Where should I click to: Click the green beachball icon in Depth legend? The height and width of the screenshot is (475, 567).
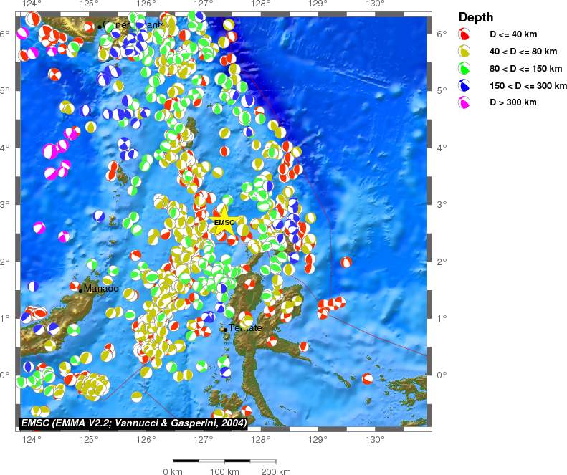point(464,68)
